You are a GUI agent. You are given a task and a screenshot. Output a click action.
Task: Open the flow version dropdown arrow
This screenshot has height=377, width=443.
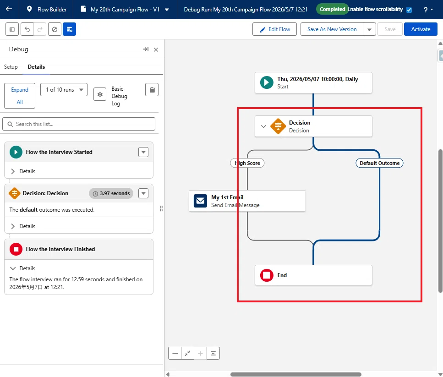pyautogui.click(x=167, y=10)
